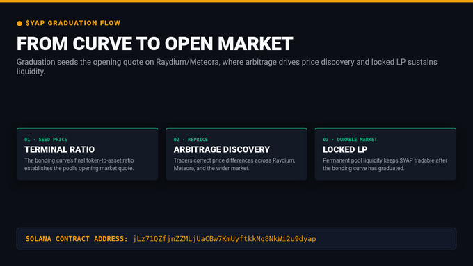Click the Permanent pool liquidity description
473x266 pixels.
[x=385, y=165]
